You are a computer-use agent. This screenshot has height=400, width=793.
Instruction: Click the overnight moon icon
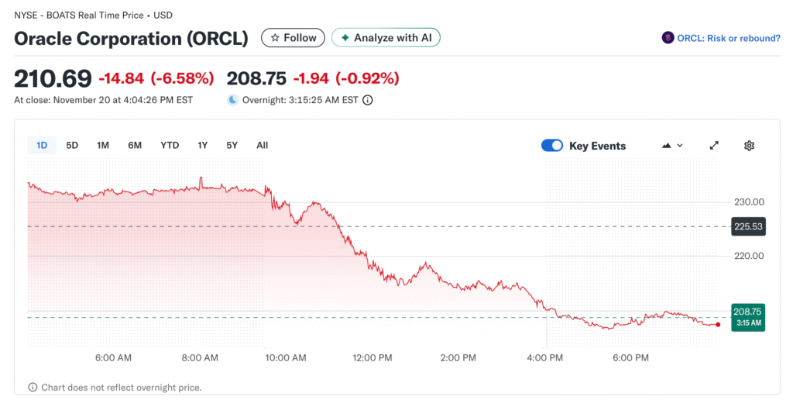pos(232,100)
